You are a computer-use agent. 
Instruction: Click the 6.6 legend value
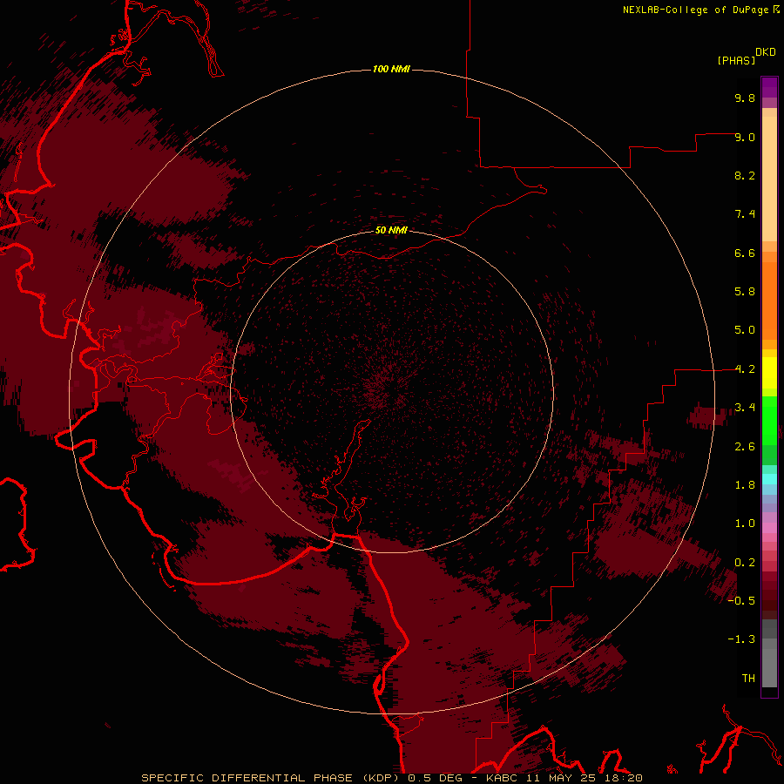pyautogui.click(x=745, y=253)
